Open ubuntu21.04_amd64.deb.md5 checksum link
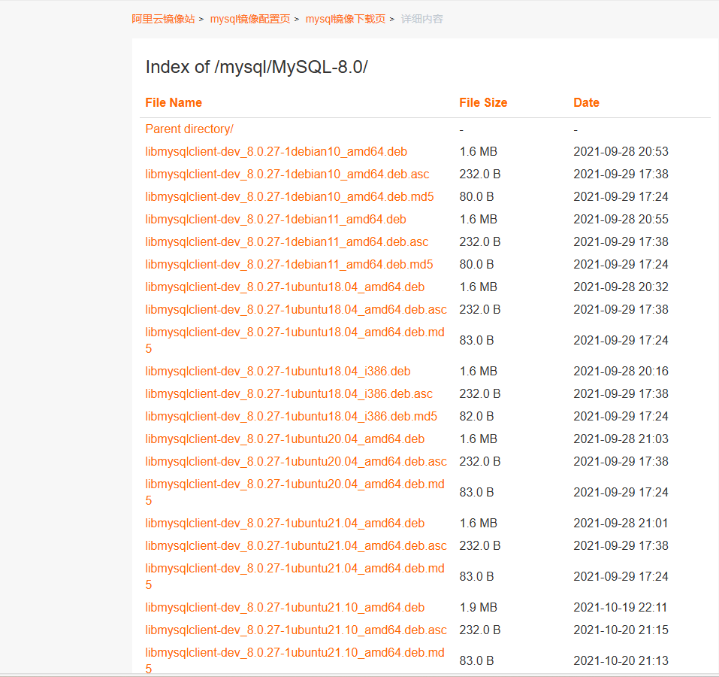The height and width of the screenshot is (677, 719). tap(295, 576)
